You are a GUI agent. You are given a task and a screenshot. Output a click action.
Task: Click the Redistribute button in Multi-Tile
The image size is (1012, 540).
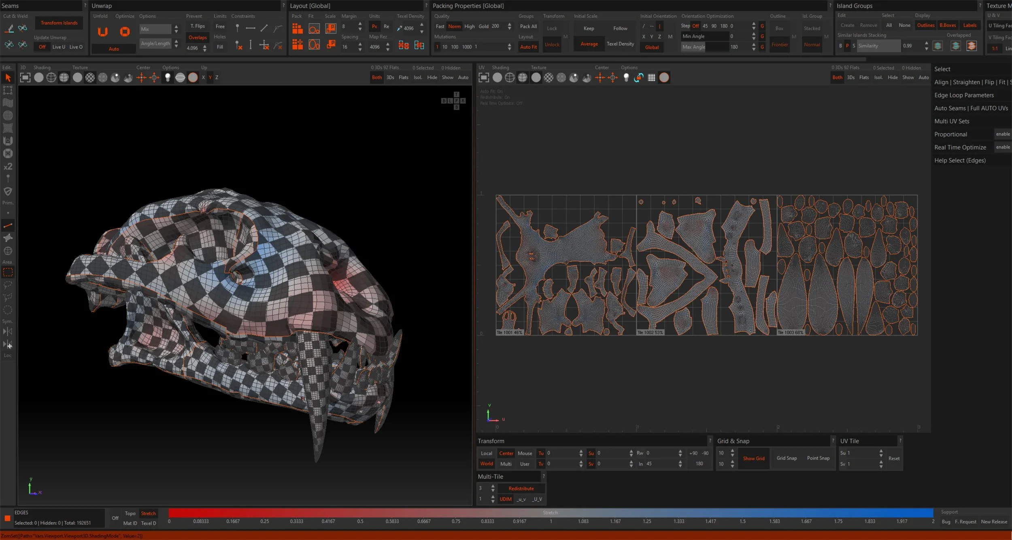[521, 489]
